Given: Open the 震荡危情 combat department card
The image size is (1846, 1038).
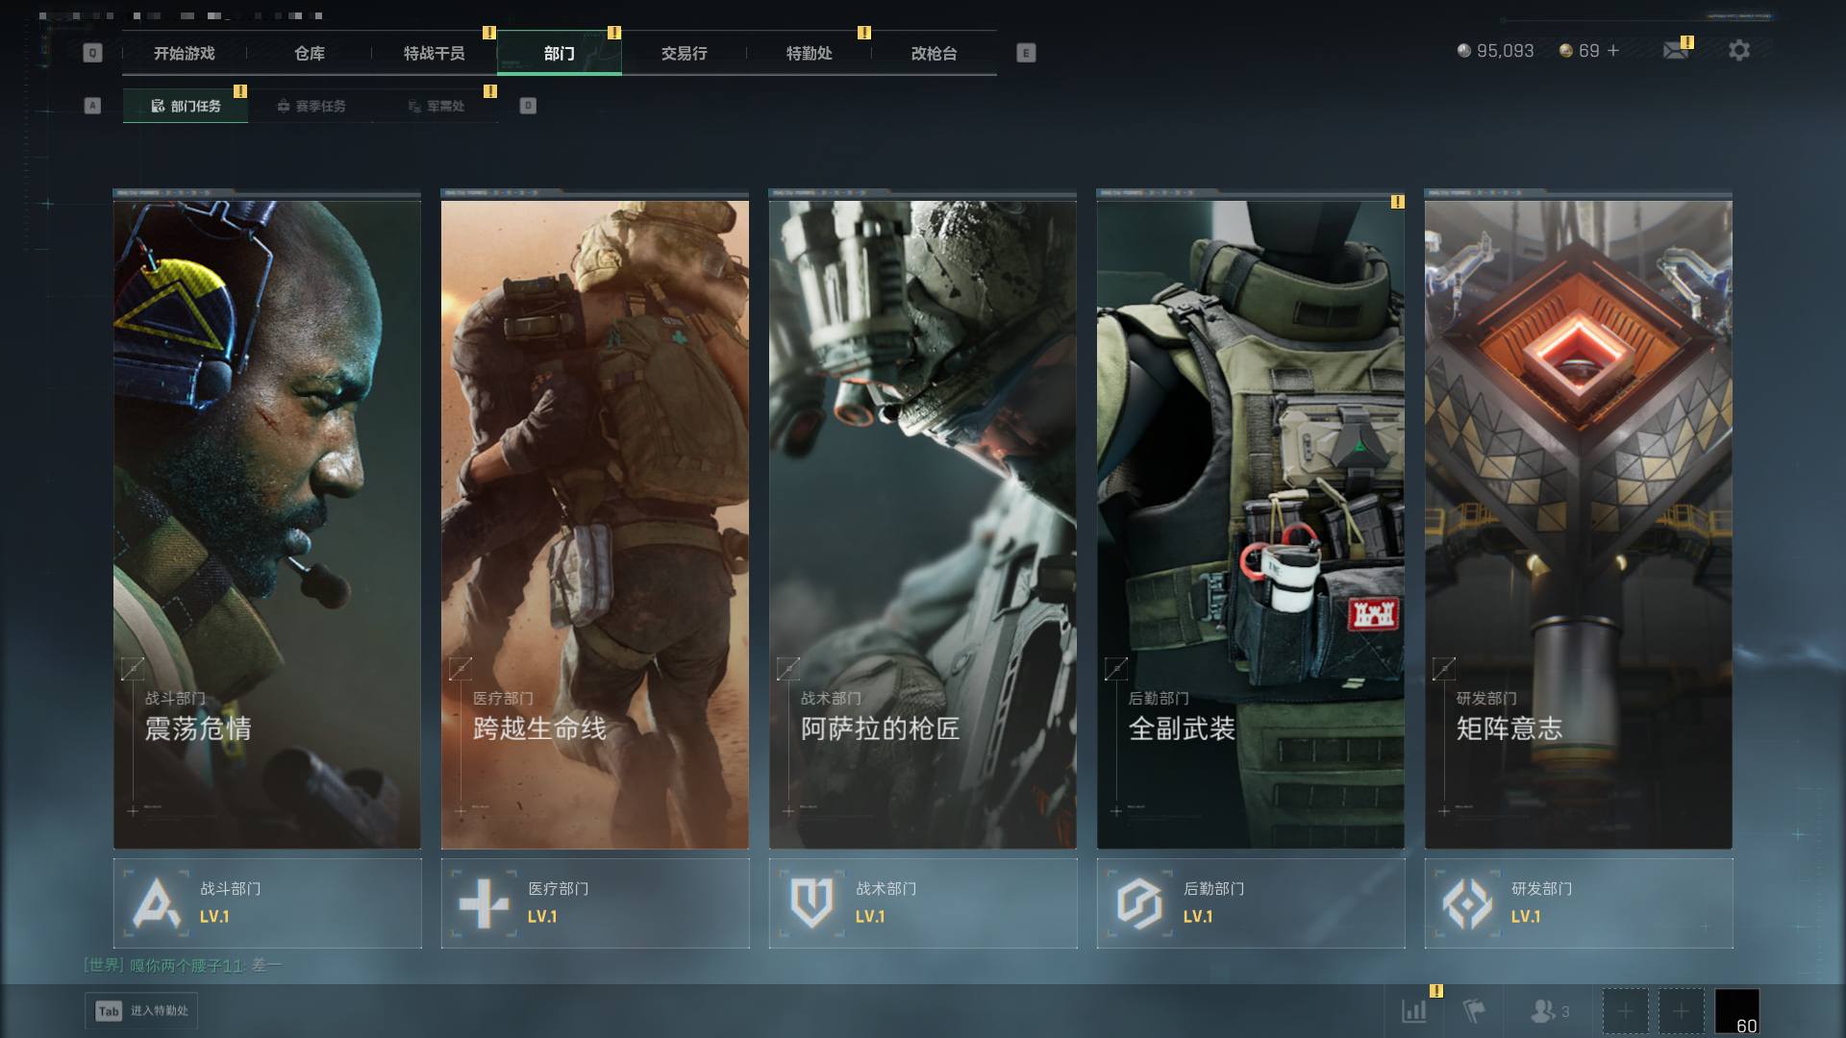Looking at the screenshot, I should pos(267,524).
